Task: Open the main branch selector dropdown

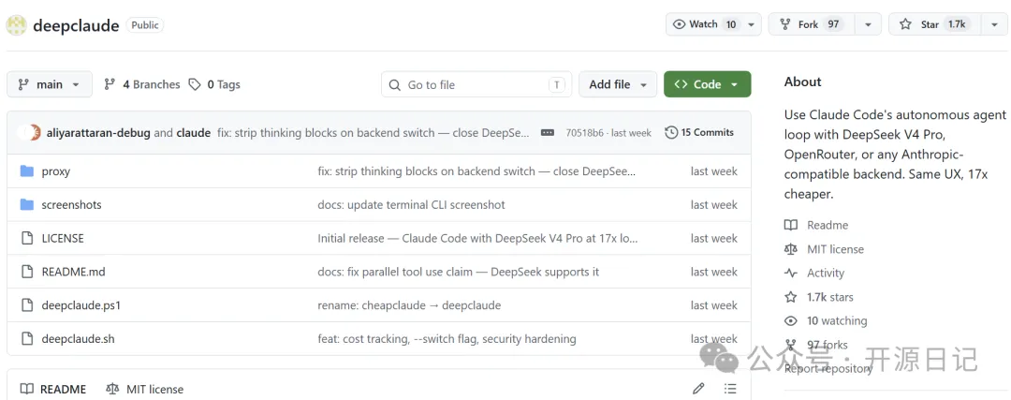Action: pyautogui.click(x=50, y=84)
